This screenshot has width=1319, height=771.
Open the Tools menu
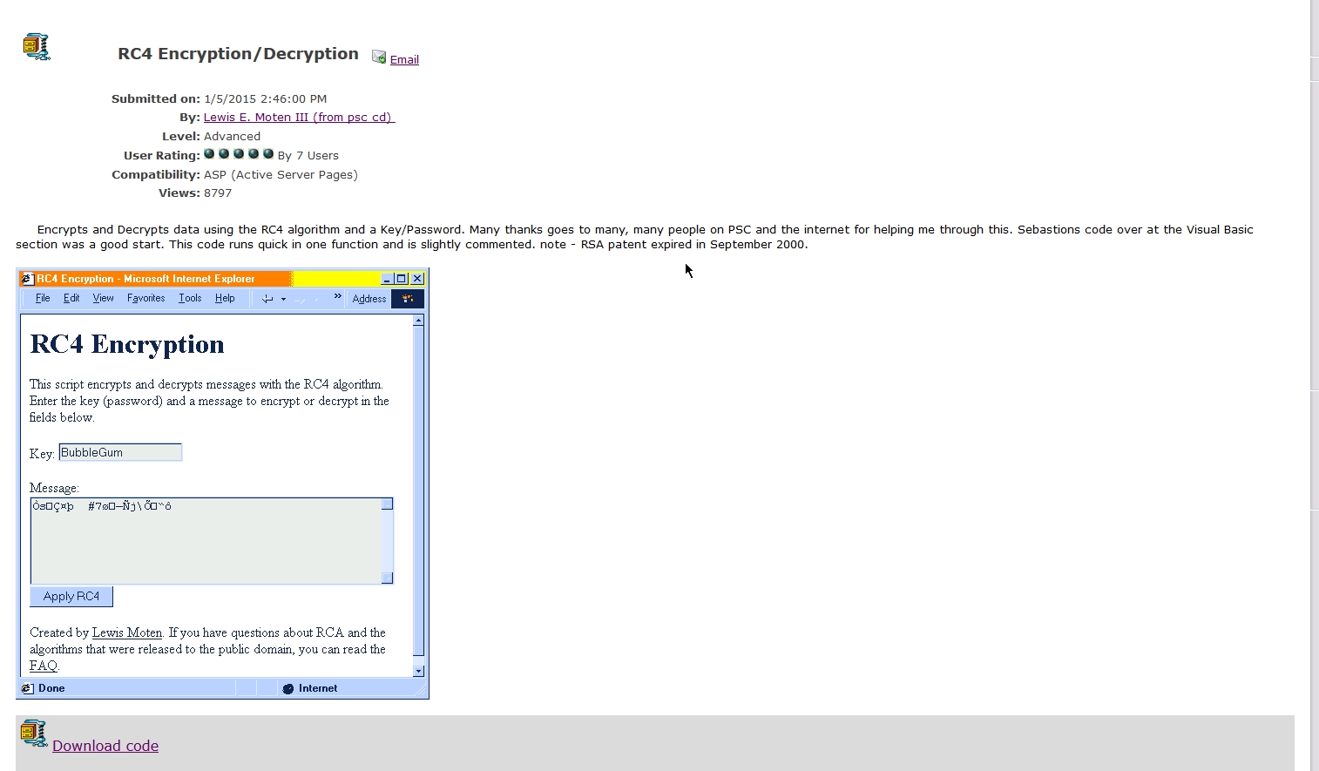click(x=189, y=298)
